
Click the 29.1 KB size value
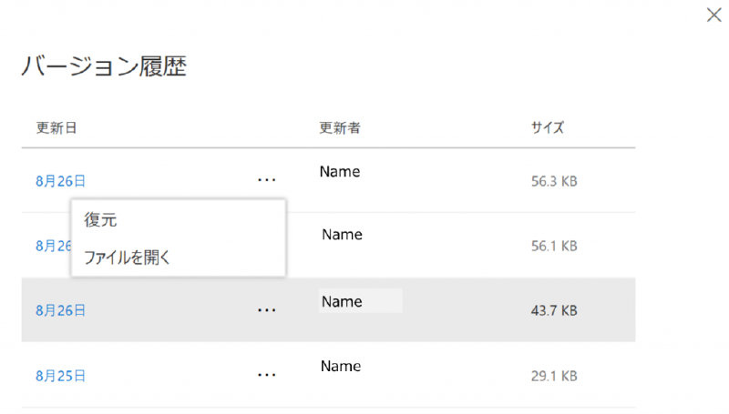554,375
